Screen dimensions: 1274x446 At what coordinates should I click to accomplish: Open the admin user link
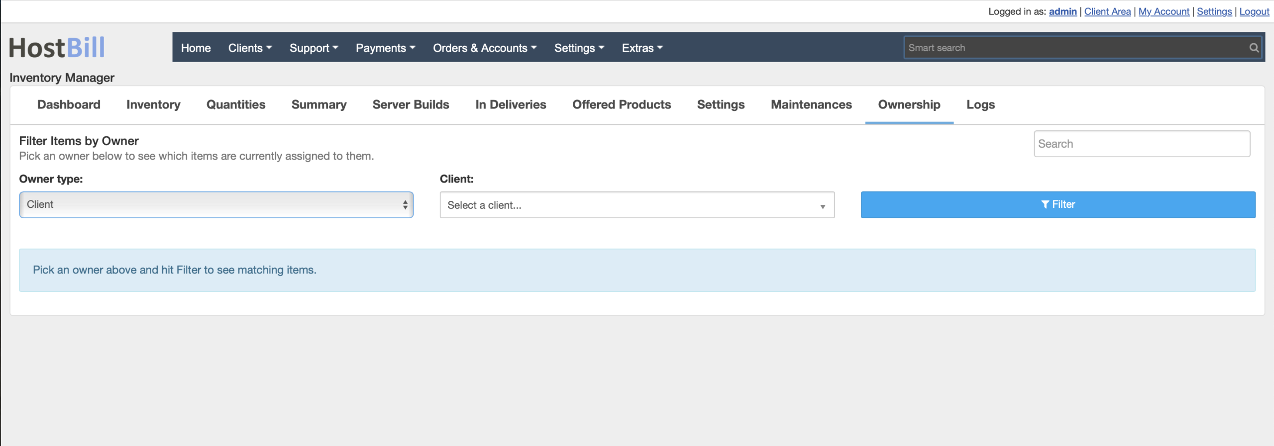point(1062,11)
